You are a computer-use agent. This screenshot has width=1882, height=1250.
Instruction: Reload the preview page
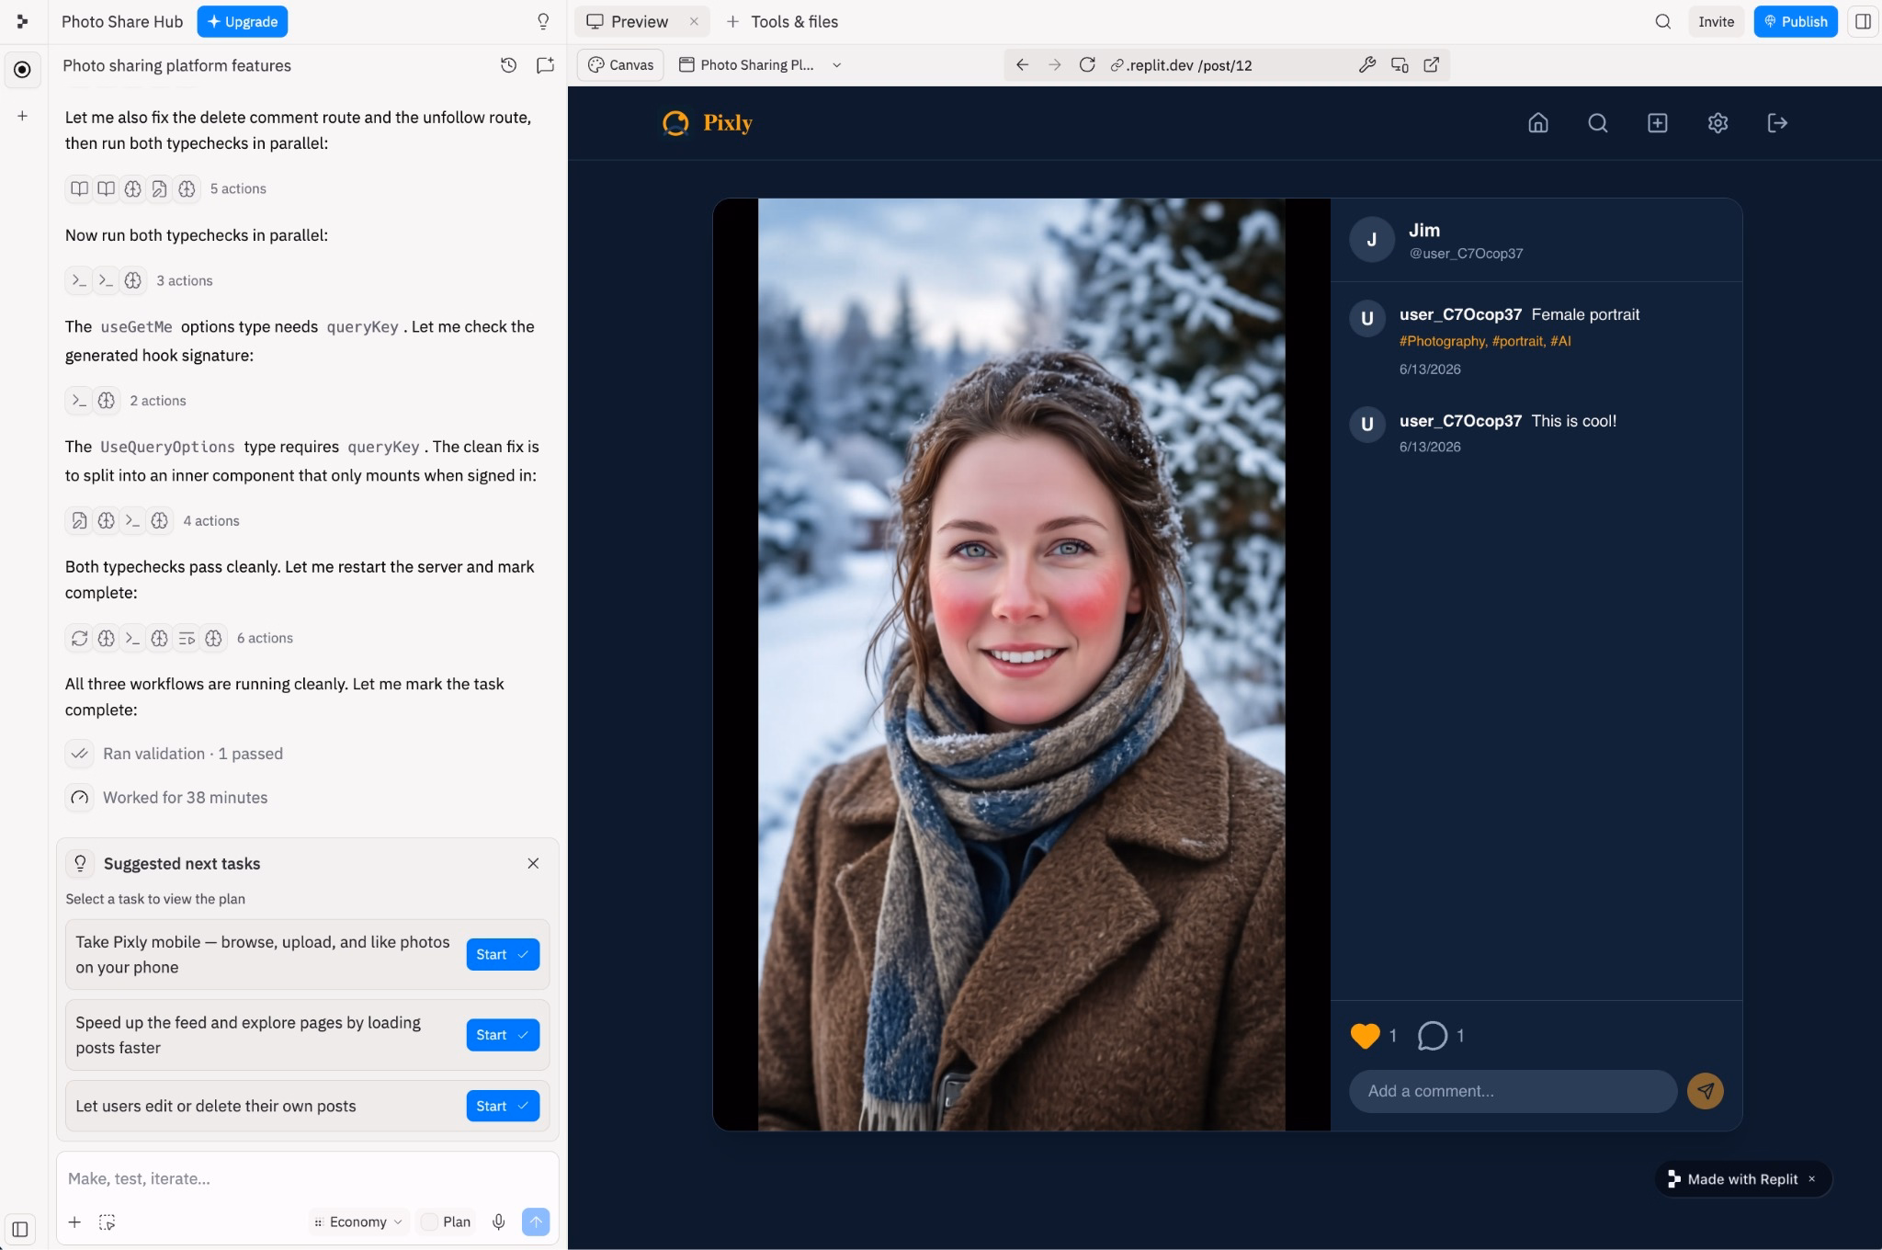[1087, 64]
